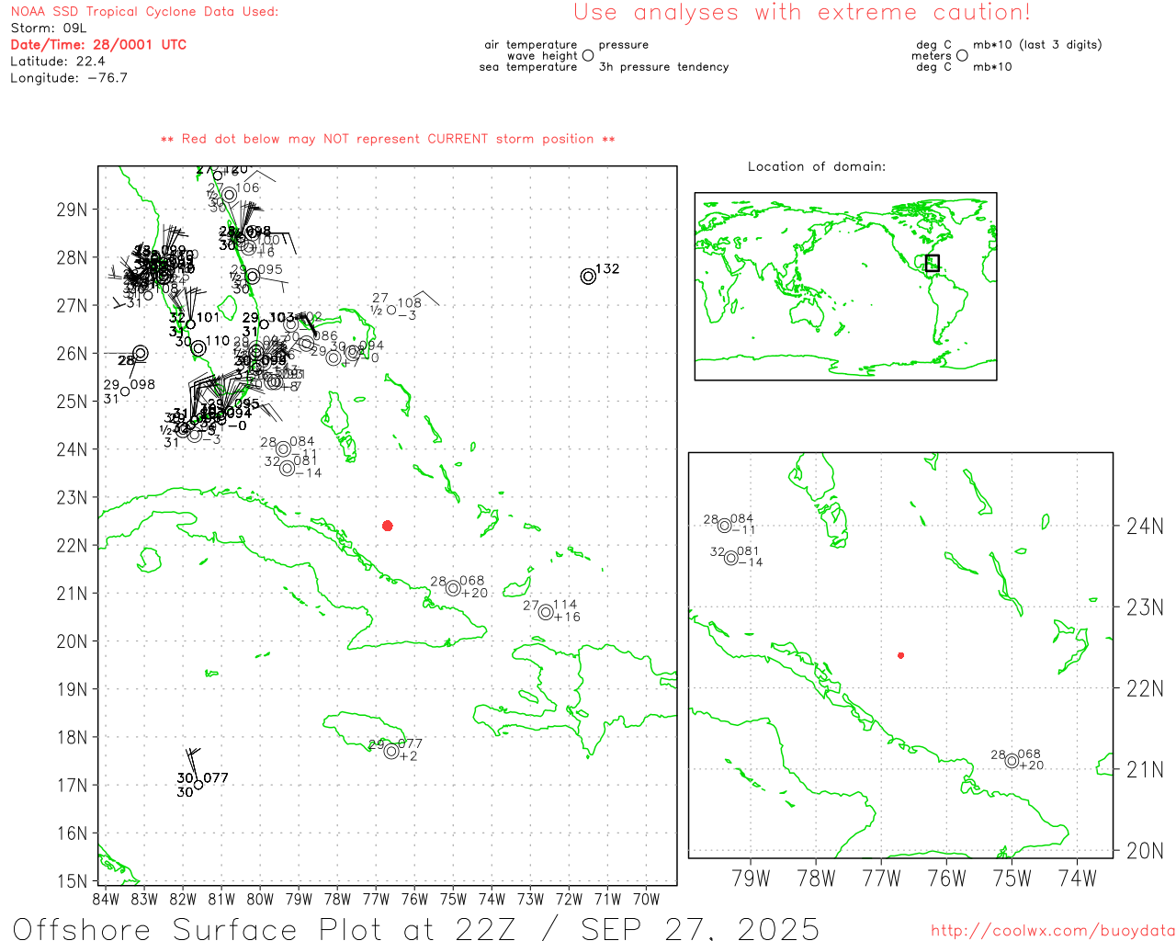Click the black domain box on world map
Viewport: 1176px width, 941px height.
click(x=933, y=263)
